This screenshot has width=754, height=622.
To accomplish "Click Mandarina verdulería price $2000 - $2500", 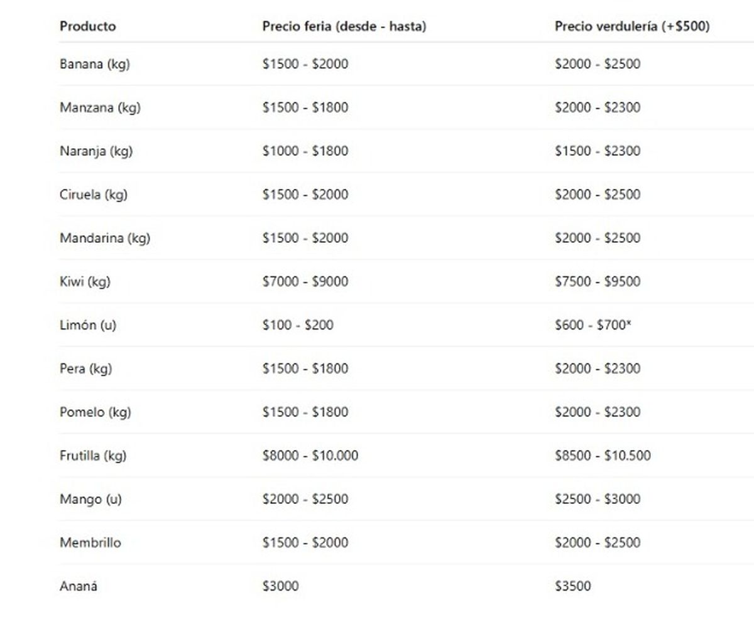I will pos(597,238).
